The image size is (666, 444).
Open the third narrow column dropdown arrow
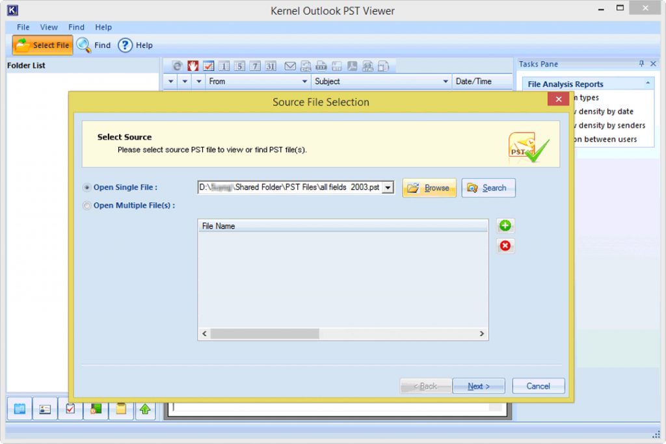pyautogui.click(x=199, y=81)
